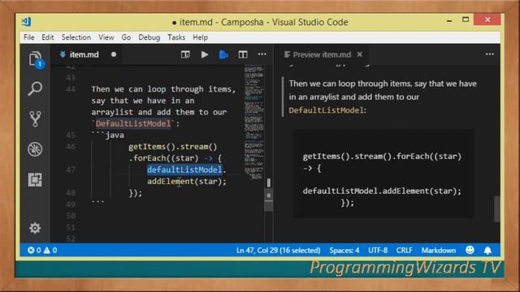Click defaultListModel.addElement(star); in preview
This screenshot has height=292, width=520.
tap(382, 191)
